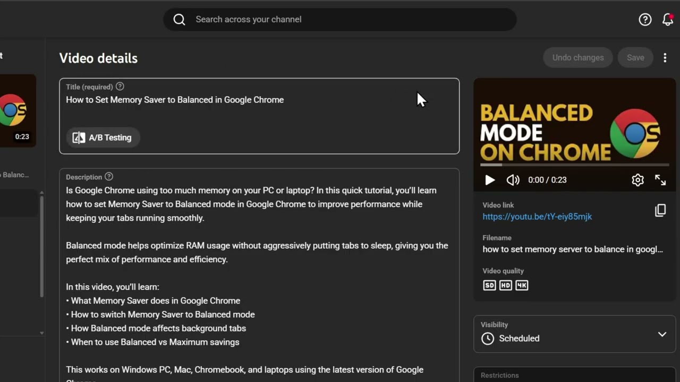Screen dimensions: 680x382
Task: Play the video preview
Action: click(490, 180)
